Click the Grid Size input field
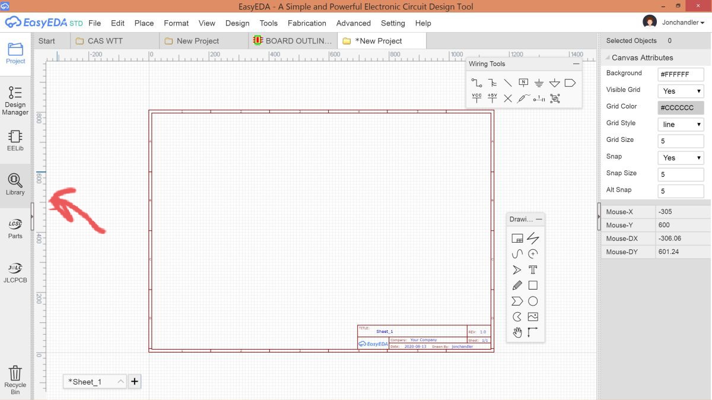Image resolution: width=712 pixels, height=400 pixels. [x=681, y=141]
